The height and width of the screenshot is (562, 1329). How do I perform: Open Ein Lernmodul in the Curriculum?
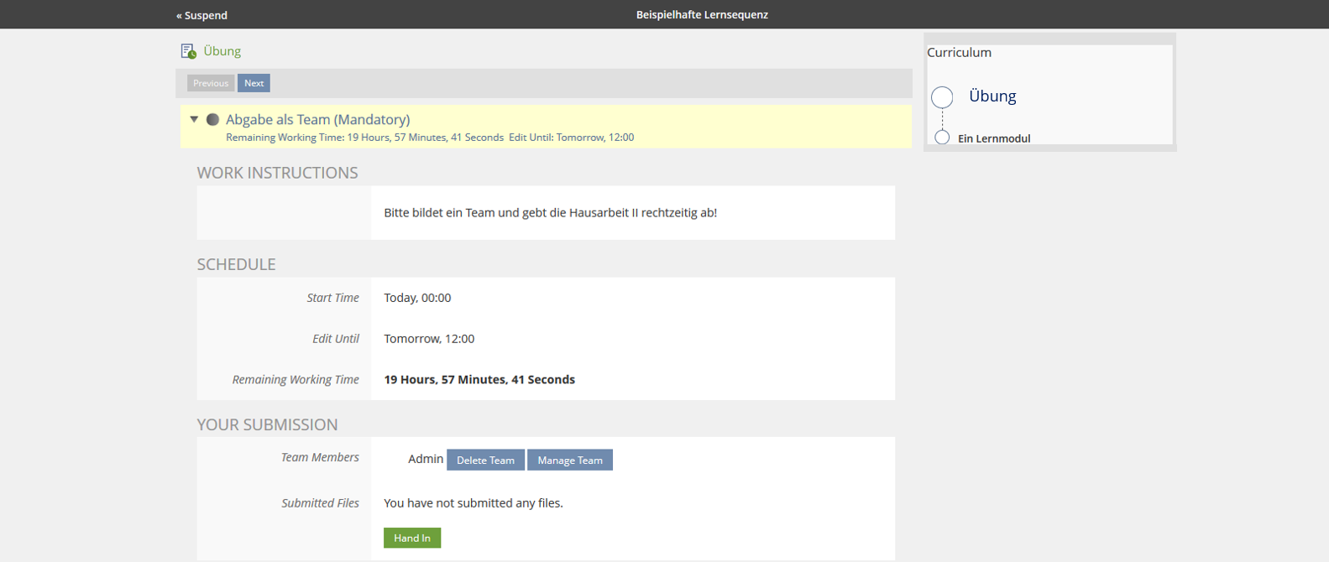tap(994, 138)
